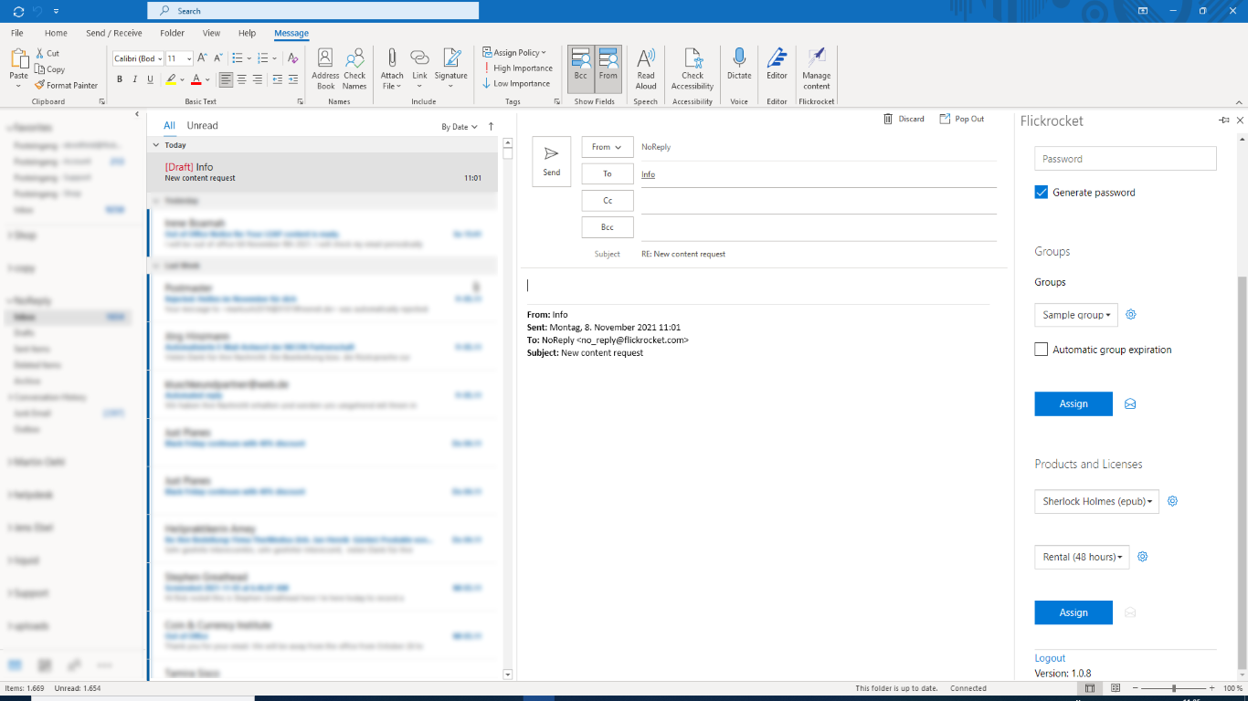Open the Address Book icon
This screenshot has width=1248, height=701.
(325, 60)
